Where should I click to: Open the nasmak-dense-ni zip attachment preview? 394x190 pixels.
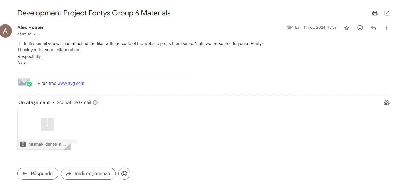(x=47, y=124)
